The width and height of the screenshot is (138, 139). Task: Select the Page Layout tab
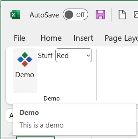coord(121,38)
